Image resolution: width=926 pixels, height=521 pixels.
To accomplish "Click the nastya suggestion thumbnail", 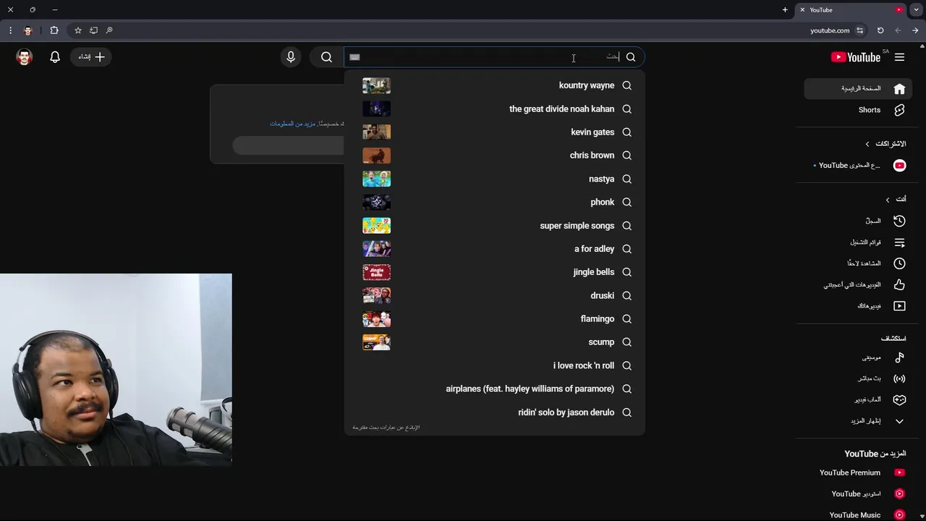I will [376, 179].
